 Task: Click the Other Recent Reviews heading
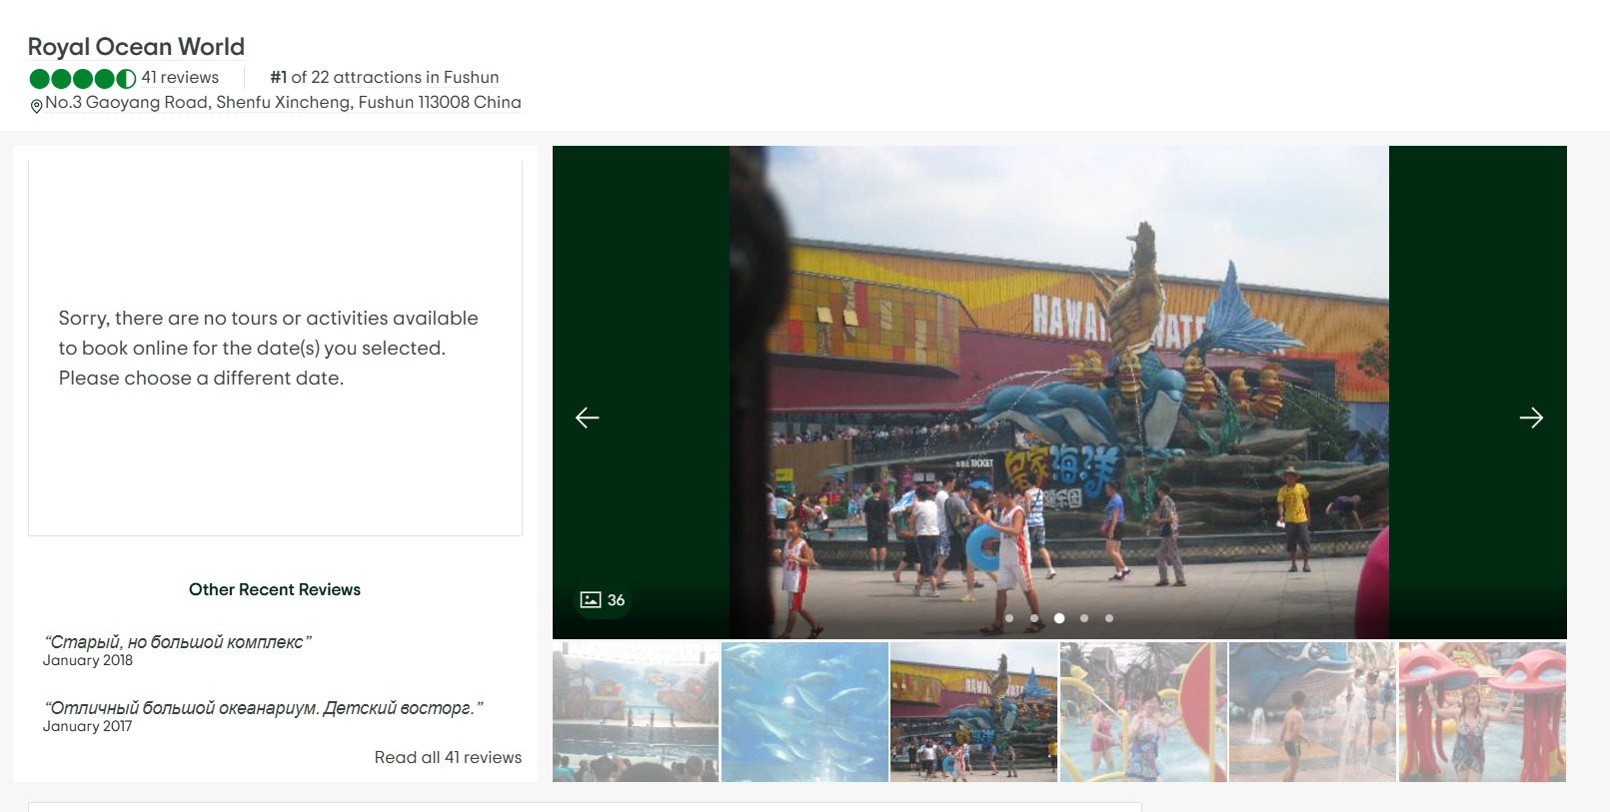tap(275, 589)
